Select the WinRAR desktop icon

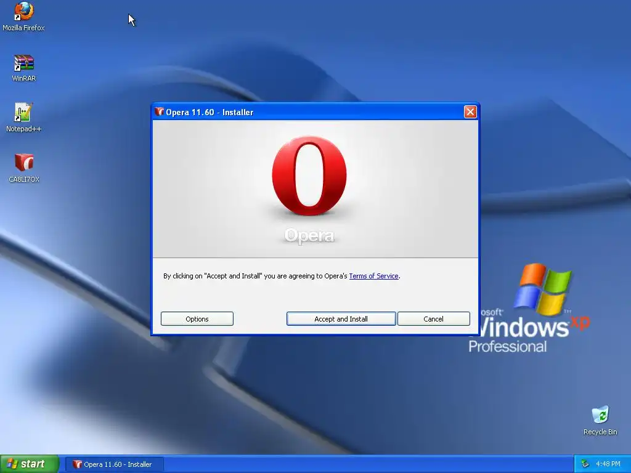point(24,68)
